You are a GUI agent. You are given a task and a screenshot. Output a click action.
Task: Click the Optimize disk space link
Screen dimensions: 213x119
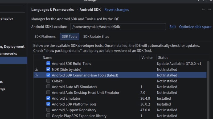(195, 27)
